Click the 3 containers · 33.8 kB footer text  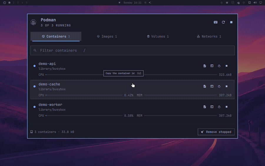point(54,132)
